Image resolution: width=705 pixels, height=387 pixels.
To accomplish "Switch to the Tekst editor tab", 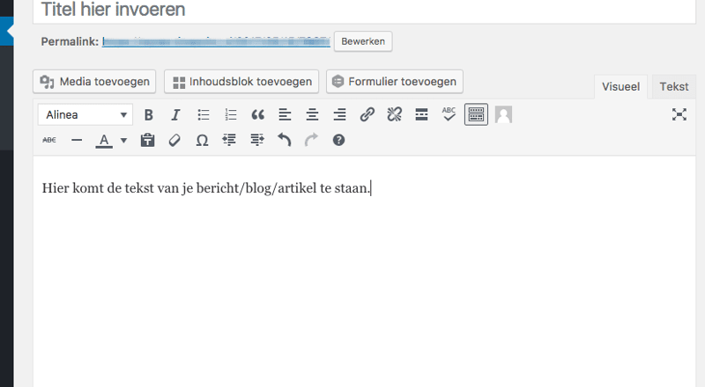I will 674,87.
